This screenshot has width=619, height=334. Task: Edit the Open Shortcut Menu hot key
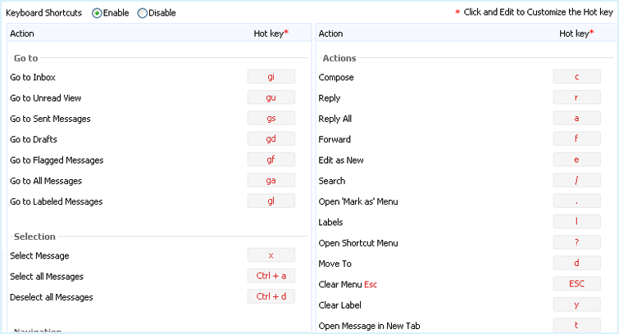pyautogui.click(x=576, y=243)
